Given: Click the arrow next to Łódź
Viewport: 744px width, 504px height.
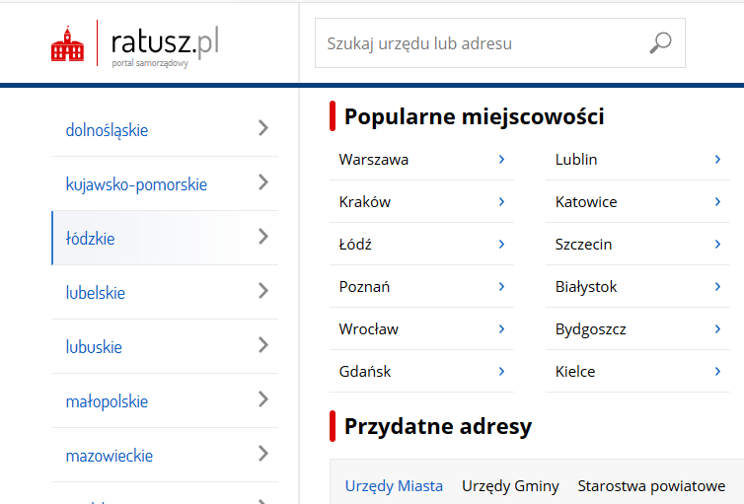Looking at the screenshot, I should [x=501, y=245].
